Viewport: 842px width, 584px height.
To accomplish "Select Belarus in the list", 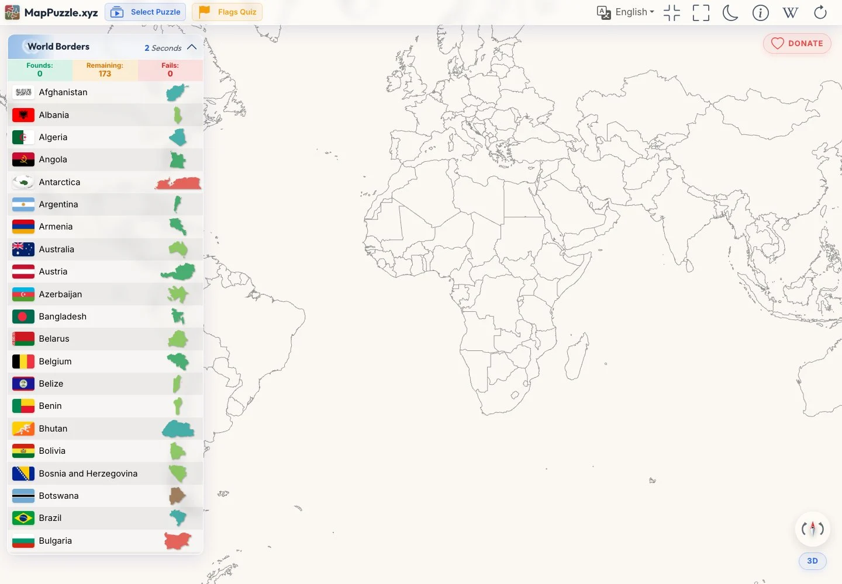I will [105, 339].
